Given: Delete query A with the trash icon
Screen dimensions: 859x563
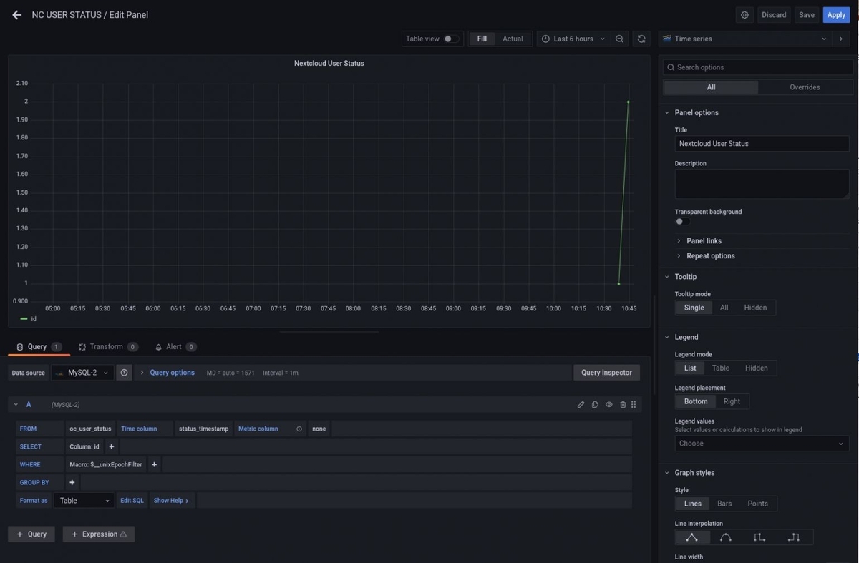Looking at the screenshot, I should click(x=621, y=404).
